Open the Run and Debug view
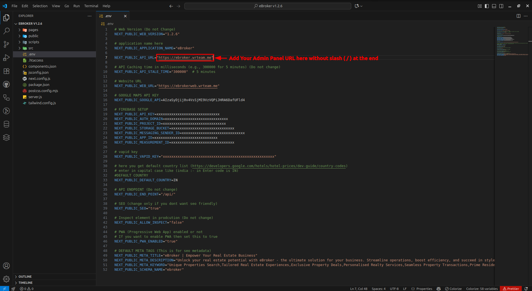 click(x=6, y=58)
